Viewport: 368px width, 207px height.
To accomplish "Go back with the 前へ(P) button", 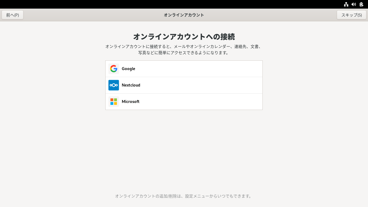I will (13, 15).
